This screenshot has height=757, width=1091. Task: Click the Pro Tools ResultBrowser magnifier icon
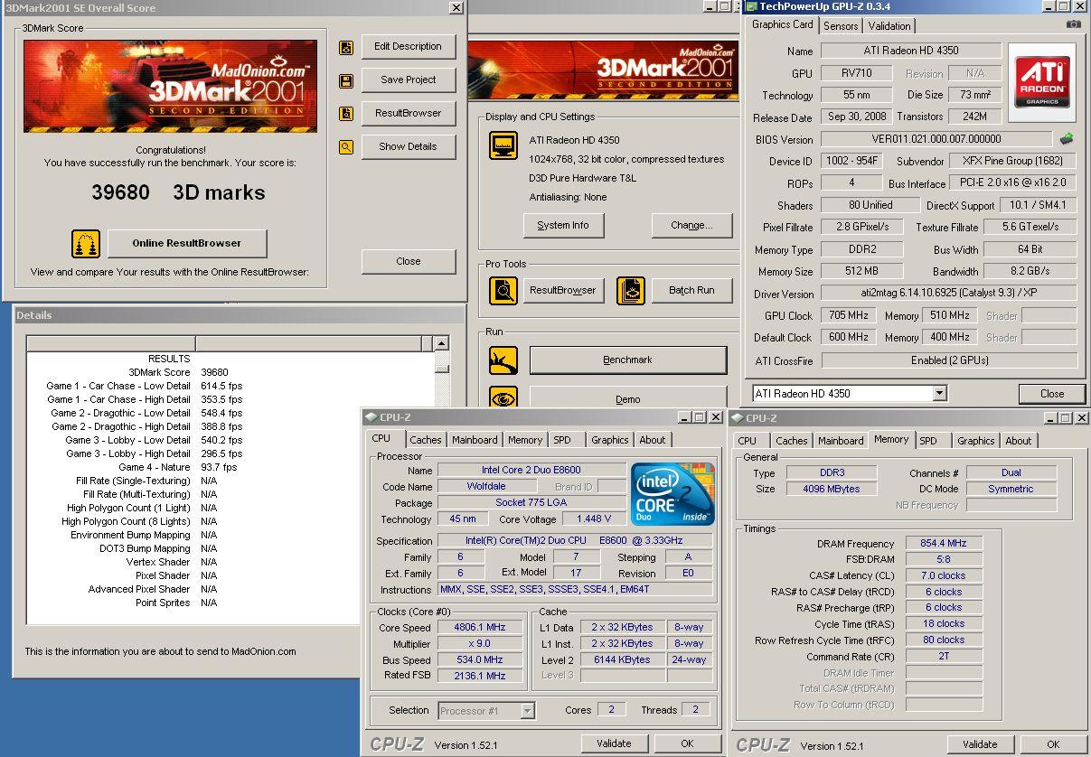[x=503, y=291]
